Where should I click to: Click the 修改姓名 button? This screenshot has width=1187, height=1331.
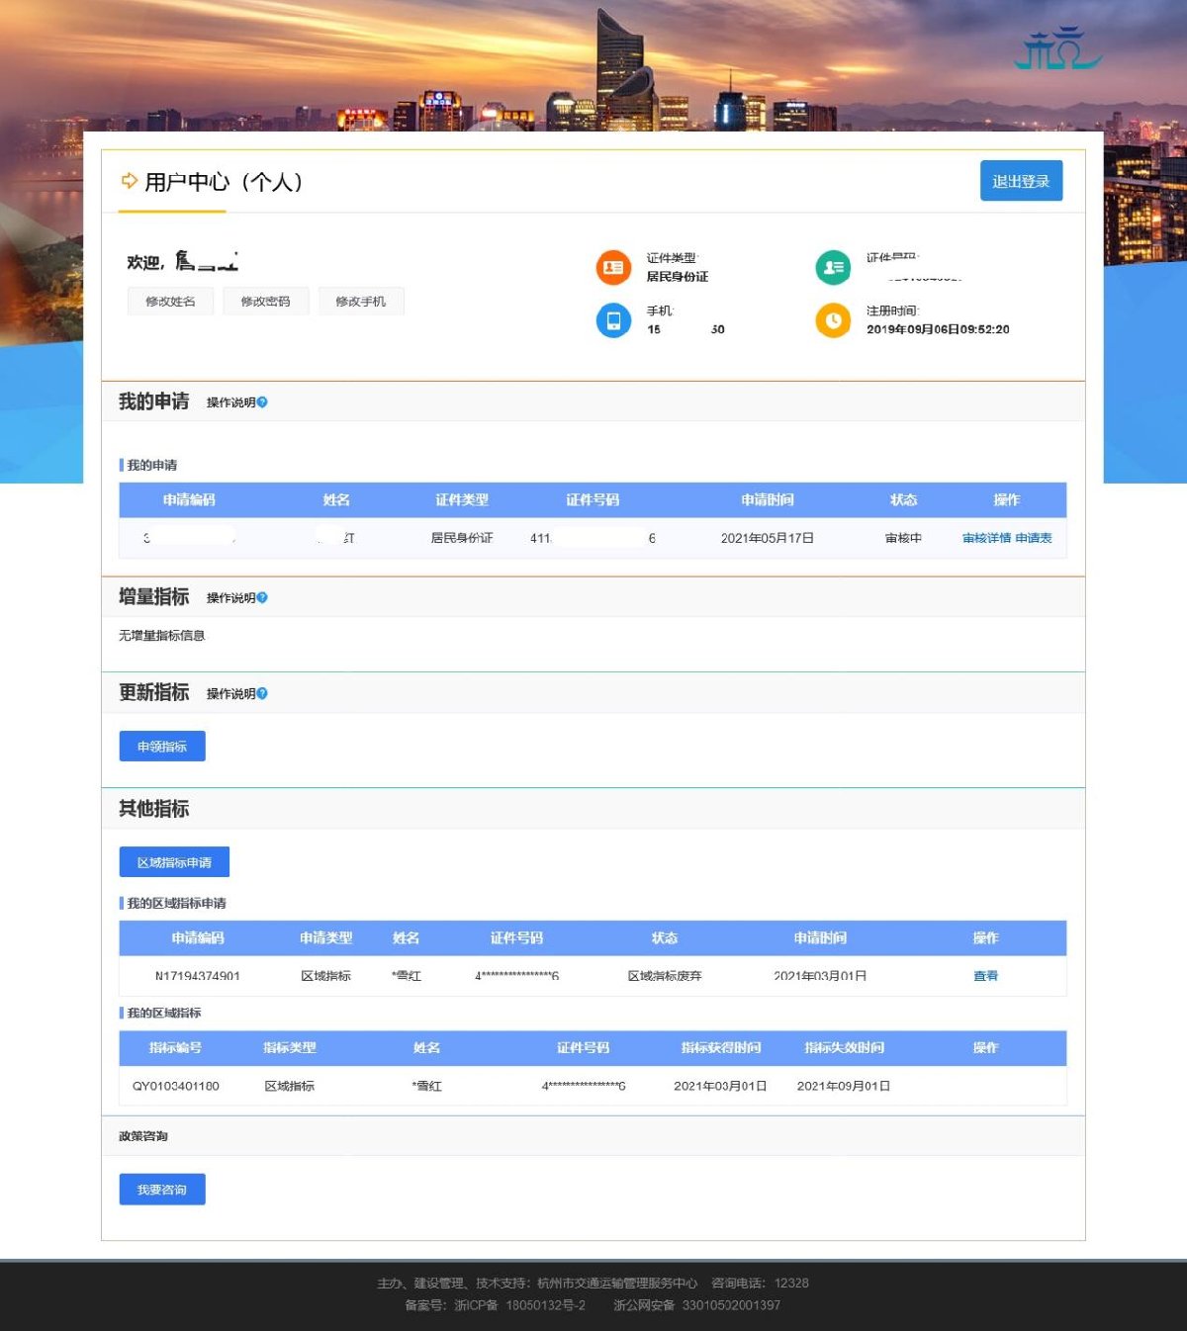(170, 302)
